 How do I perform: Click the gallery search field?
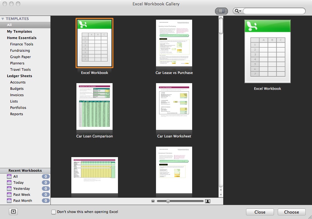click(274, 11)
